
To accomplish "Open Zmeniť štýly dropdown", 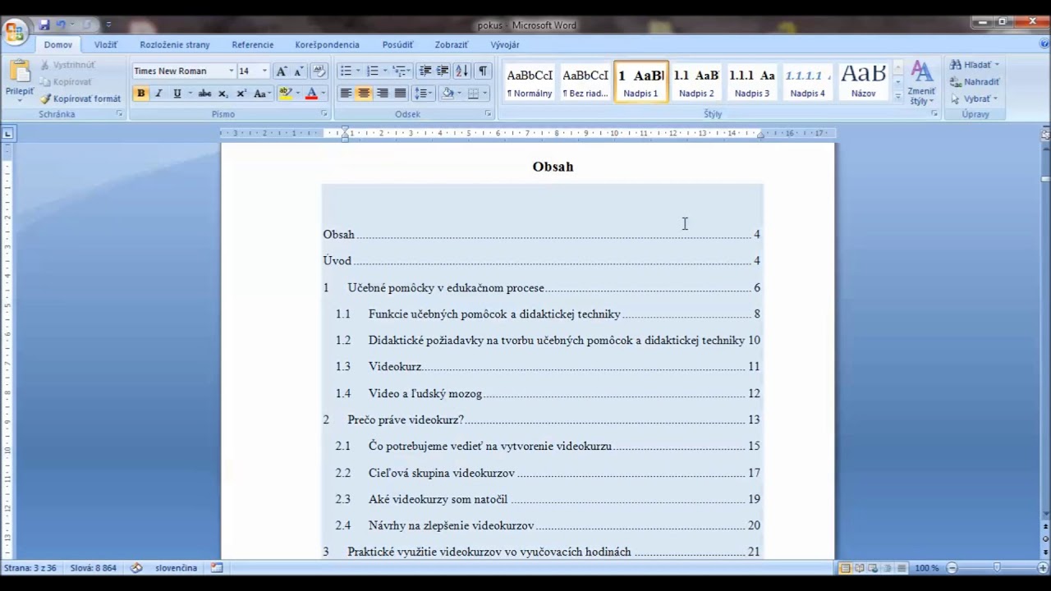I will coord(921,83).
